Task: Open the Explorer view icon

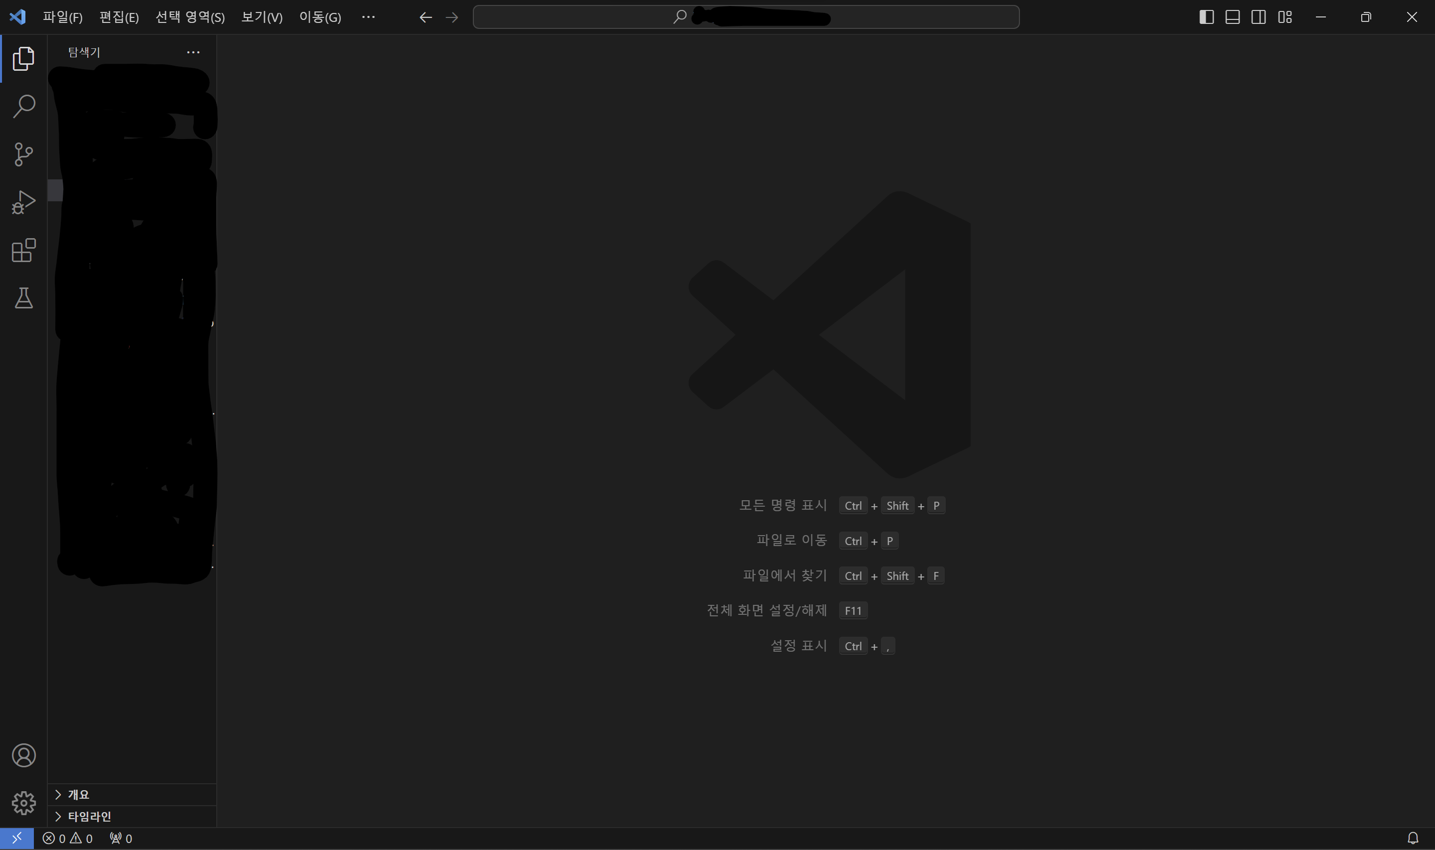Action: (23, 58)
